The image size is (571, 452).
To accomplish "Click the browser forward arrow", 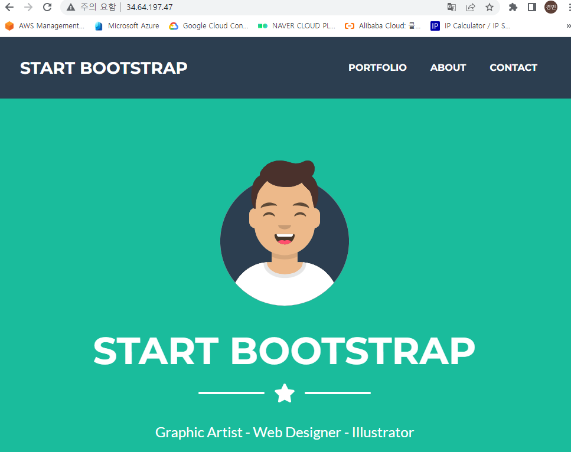I will [x=28, y=7].
